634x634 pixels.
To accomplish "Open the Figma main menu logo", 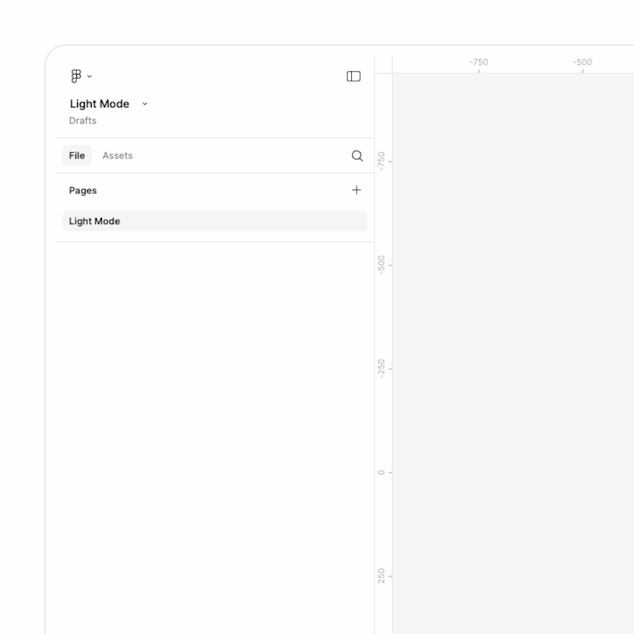I will (76, 76).
